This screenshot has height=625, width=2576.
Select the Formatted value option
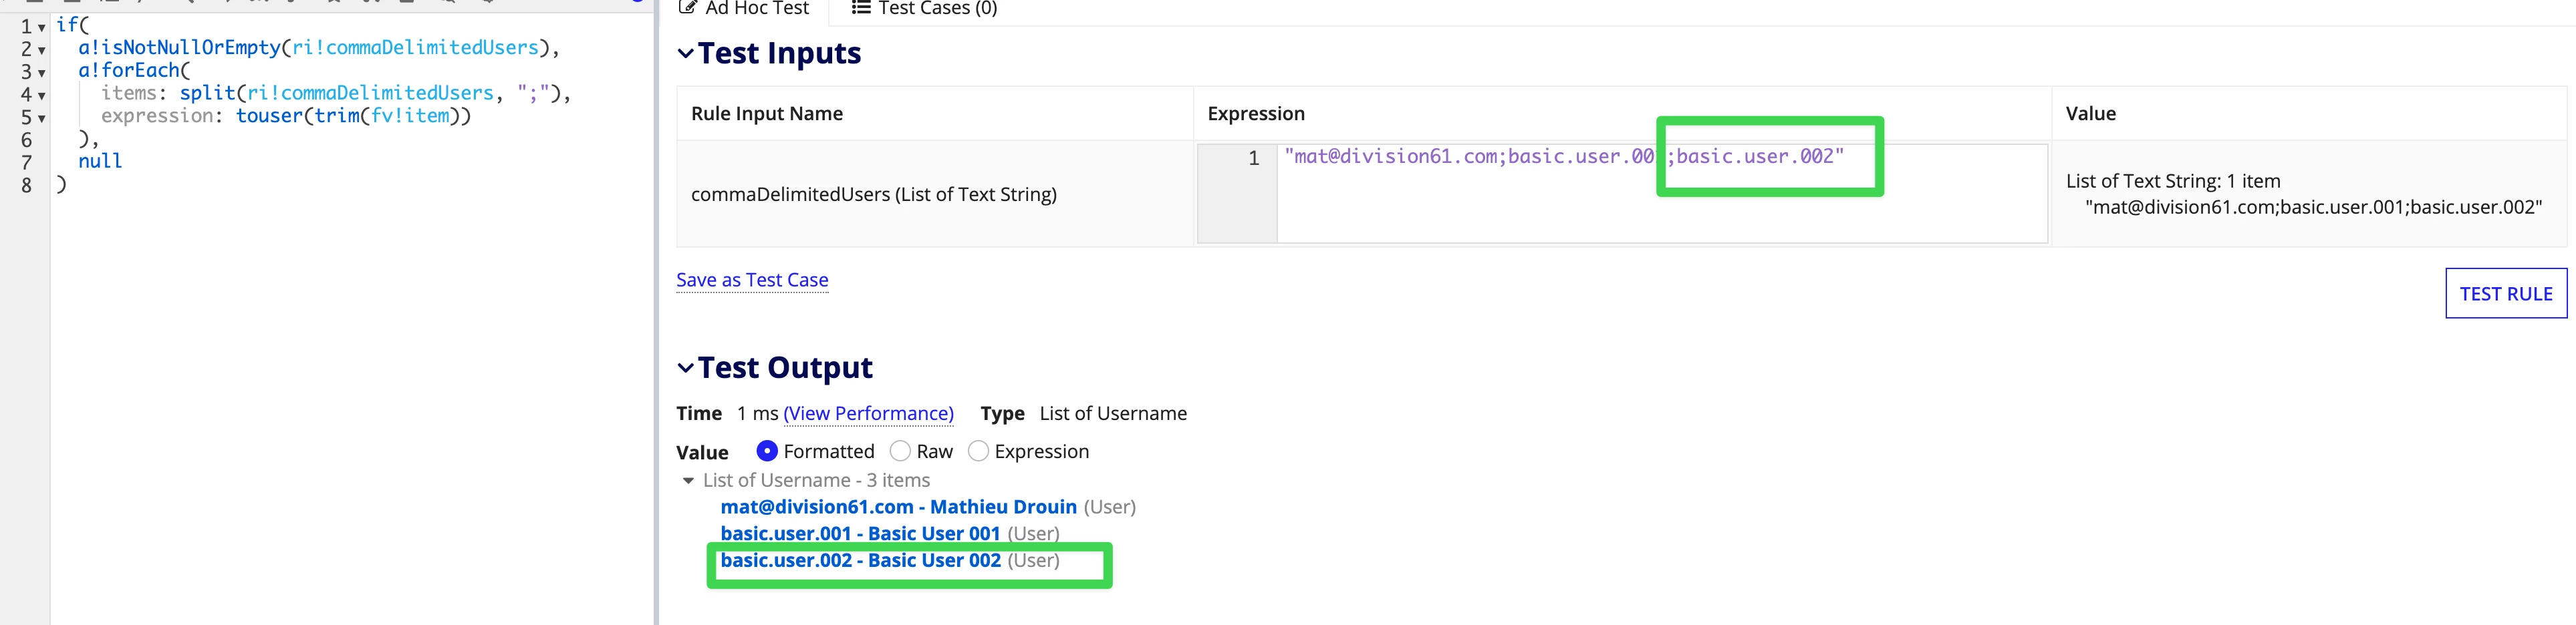(x=767, y=451)
